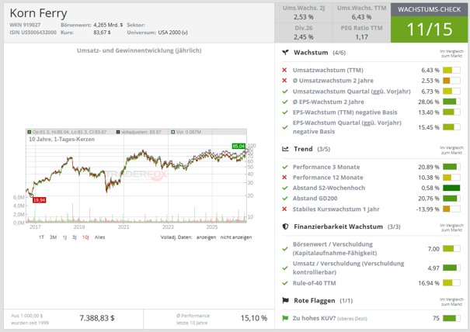Click the Finanzierbarkeit shield icon

pyautogui.click(x=285, y=227)
